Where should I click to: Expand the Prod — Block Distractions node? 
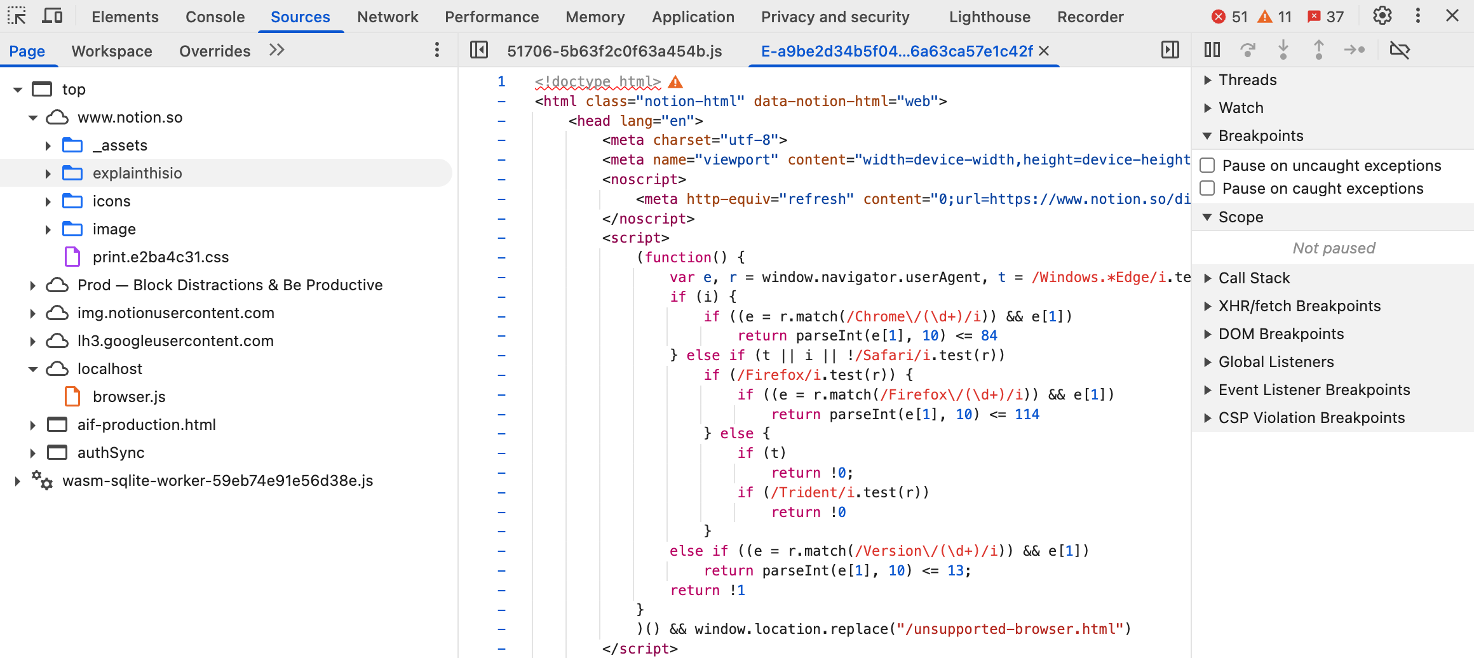pos(33,285)
